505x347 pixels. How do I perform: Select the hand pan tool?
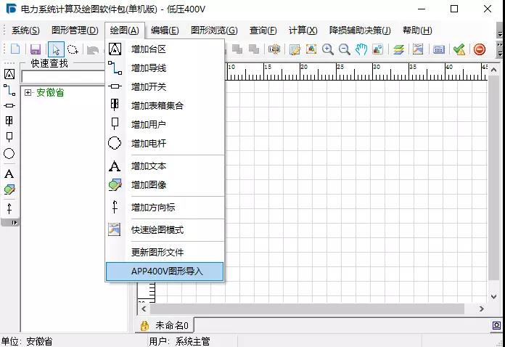click(361, 49)
